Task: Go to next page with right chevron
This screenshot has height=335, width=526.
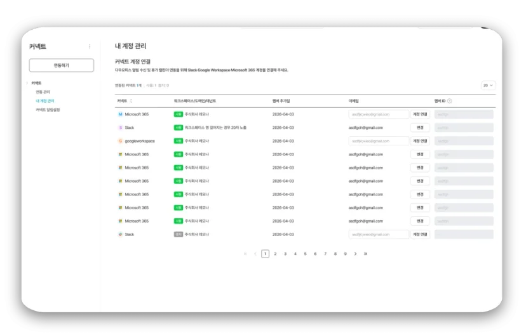Action: pyautogui.click(x=355, y=254)
